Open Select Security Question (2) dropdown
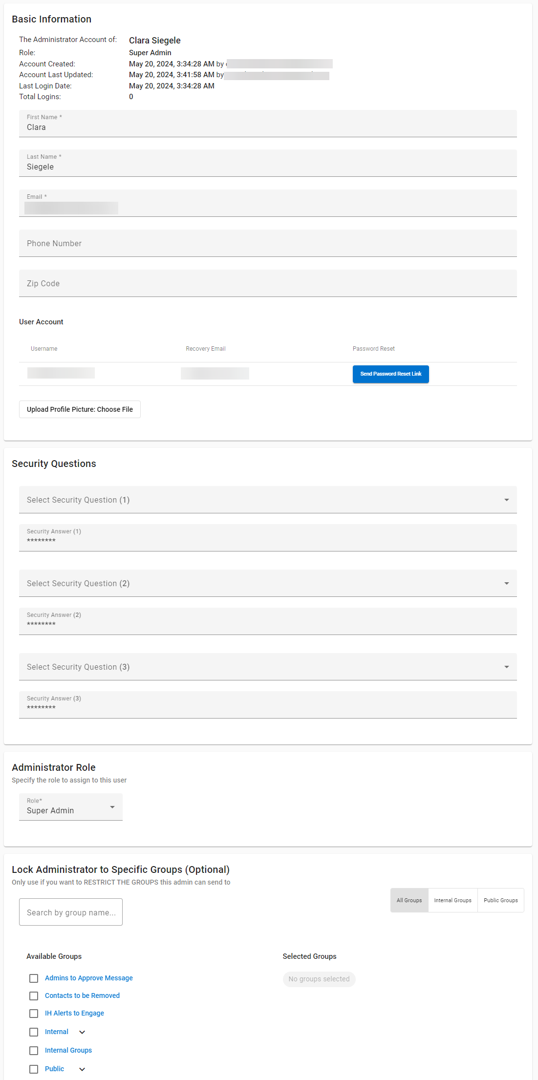The image size is (538, 1080). (268, 583)
